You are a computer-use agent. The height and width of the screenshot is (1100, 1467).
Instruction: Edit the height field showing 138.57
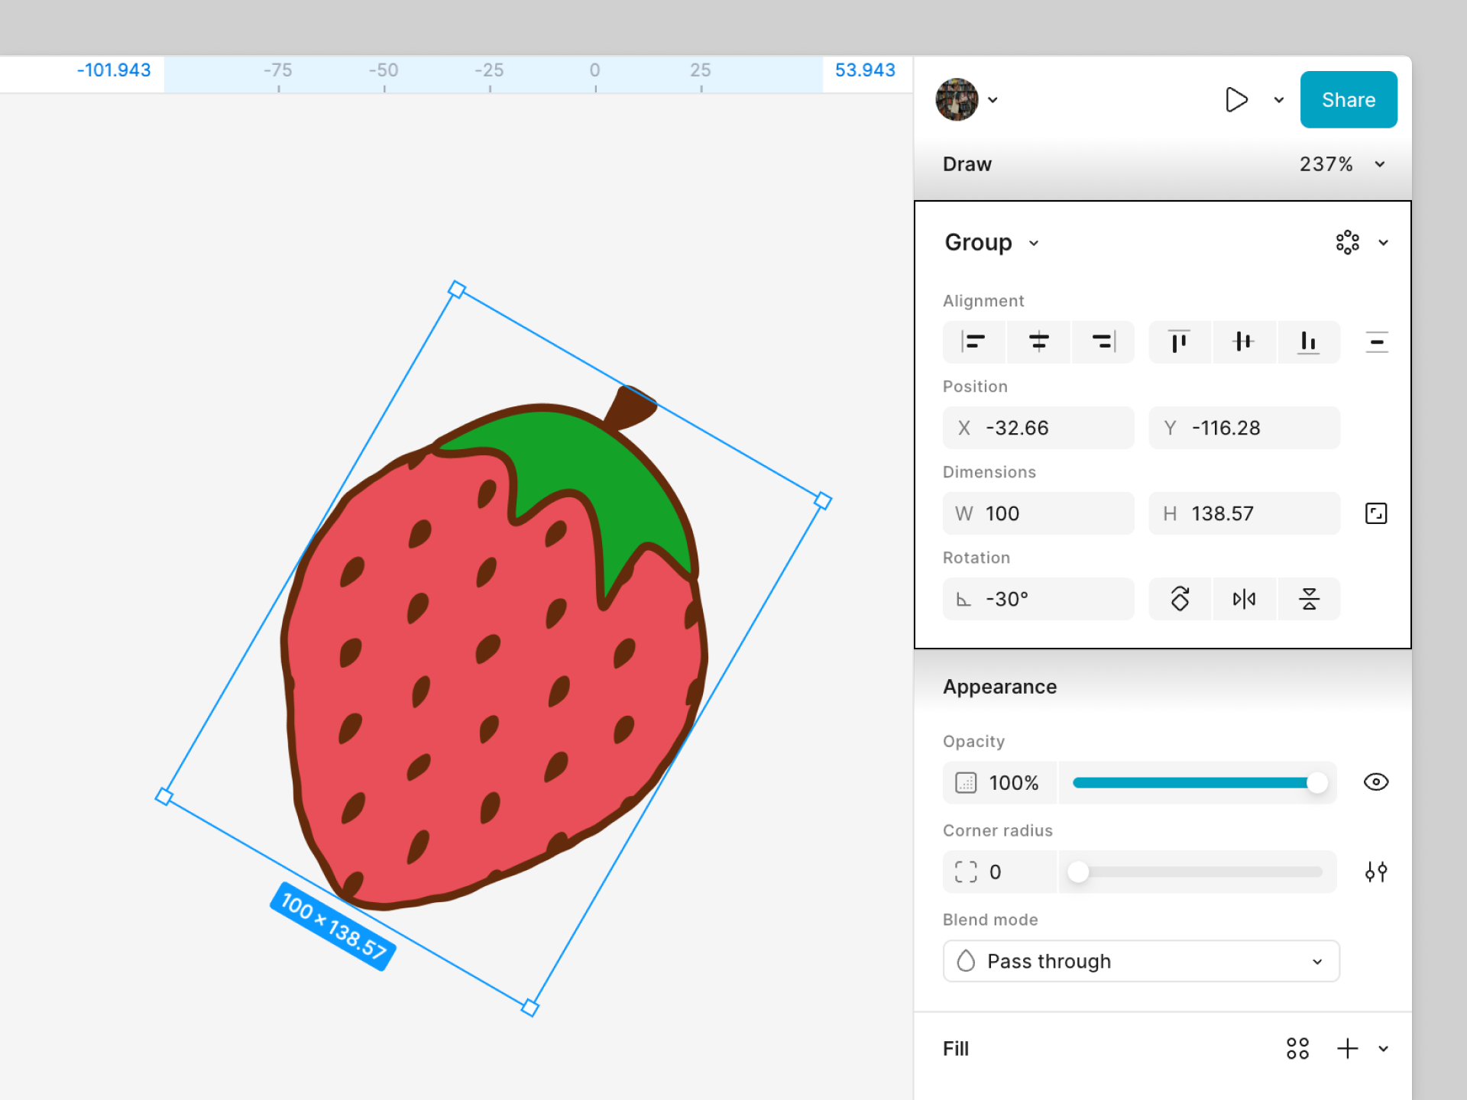pyautogui.click(x=1245, y=513)
